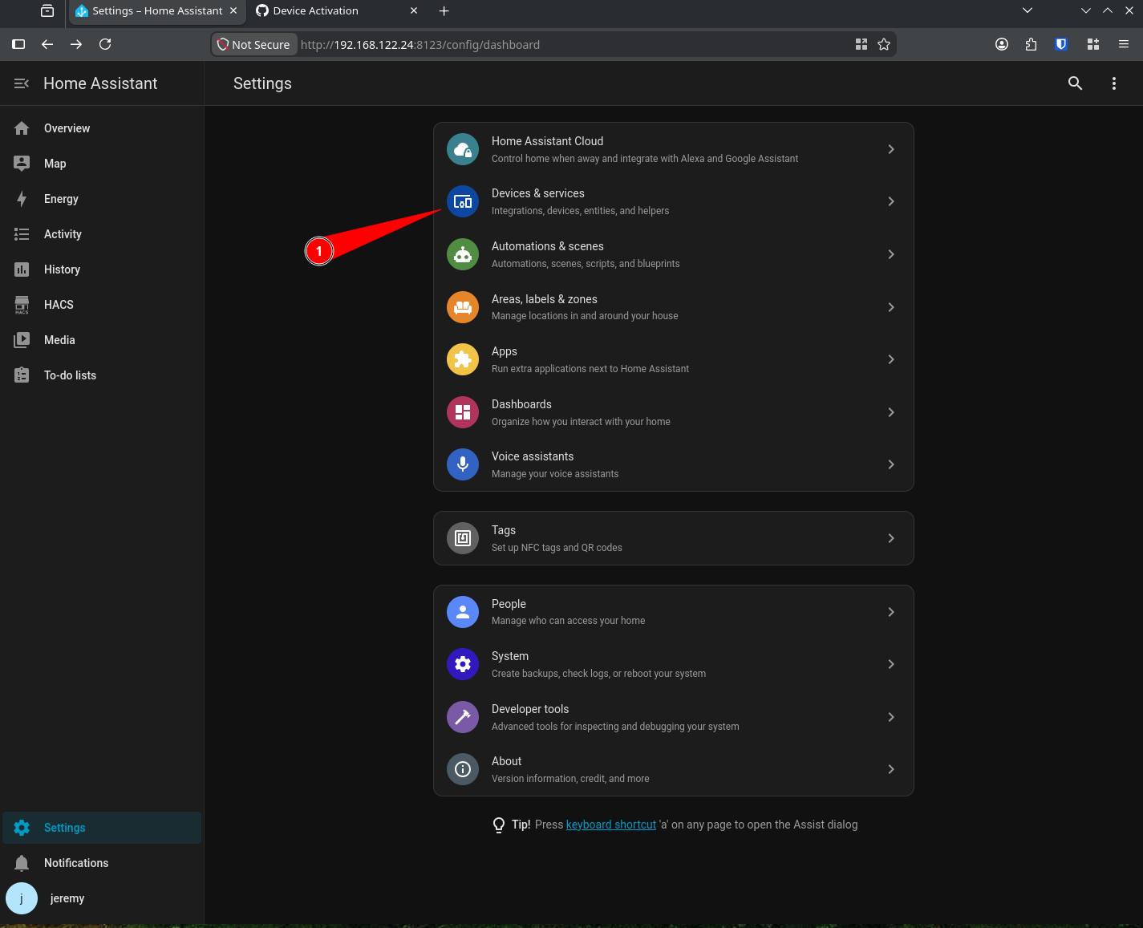Go back with the browser back arrow
1143x928 pixels.
[47, 44]
